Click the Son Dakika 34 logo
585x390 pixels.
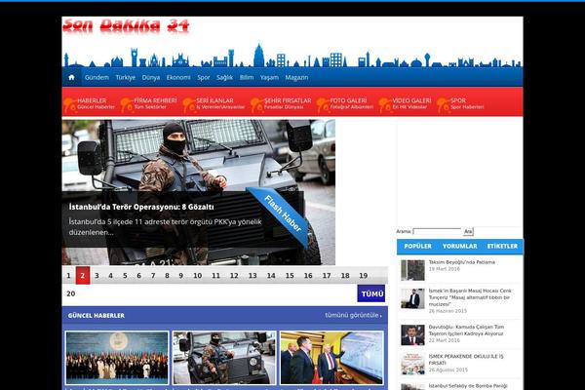click(x=126, y=25)
